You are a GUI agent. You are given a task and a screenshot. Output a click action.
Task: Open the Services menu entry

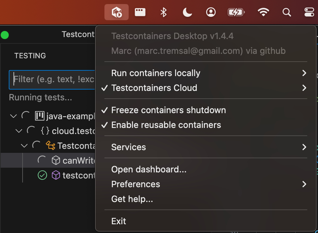tap(205, 147)
